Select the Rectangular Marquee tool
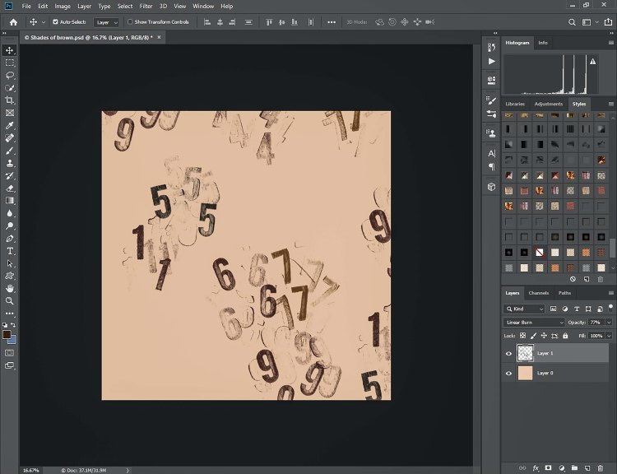This screenshot has width=617, height=474. tap(10, 63)
